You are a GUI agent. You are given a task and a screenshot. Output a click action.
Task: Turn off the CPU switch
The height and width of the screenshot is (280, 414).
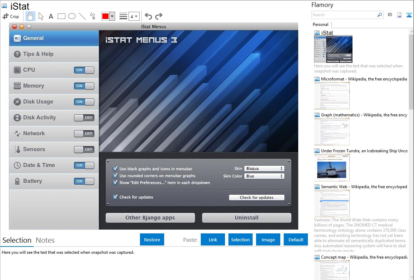[x=84, y=70]
